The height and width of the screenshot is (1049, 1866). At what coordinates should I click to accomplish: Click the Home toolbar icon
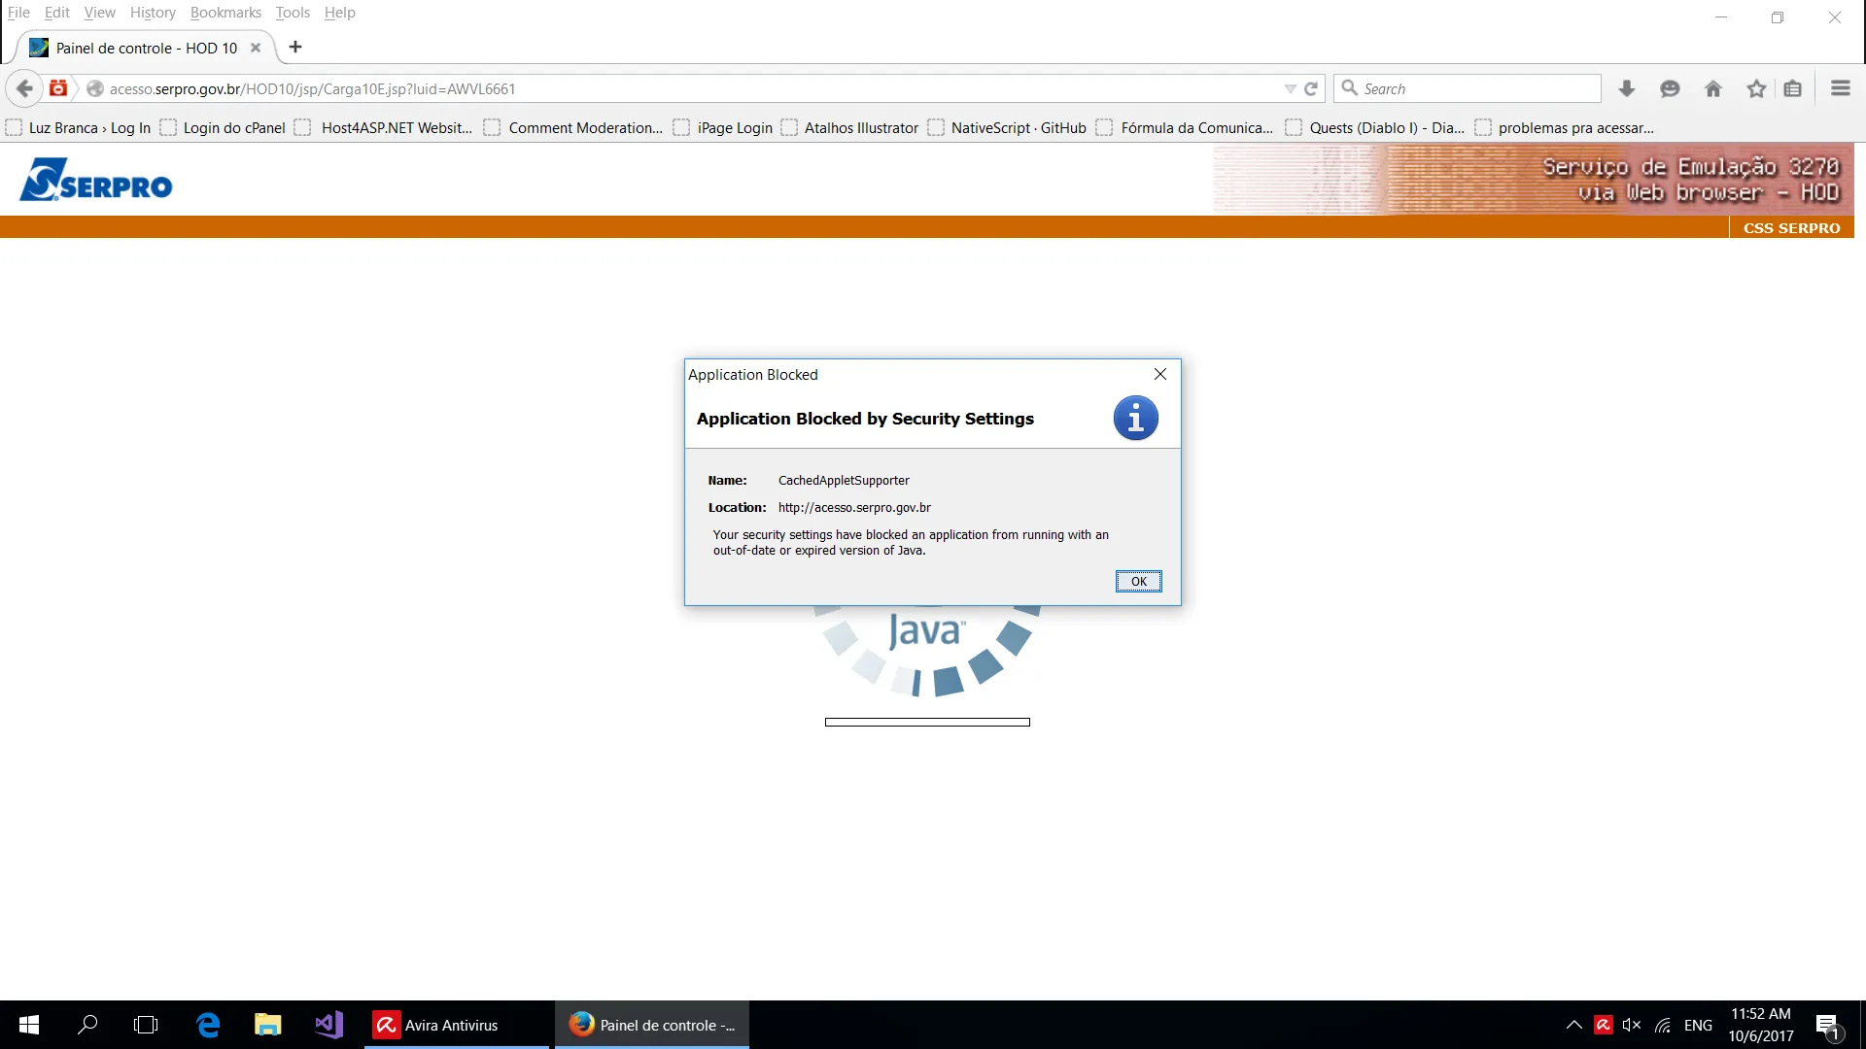click(x=1712, y=88)
